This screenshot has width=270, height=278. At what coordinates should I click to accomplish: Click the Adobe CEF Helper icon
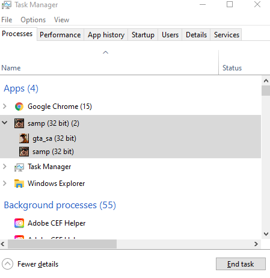pos(19,223)
